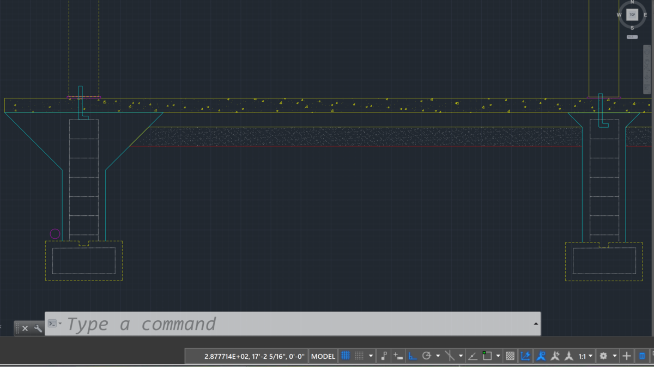Click MODEL space button
654x367 pixels.
coord(323,356)
